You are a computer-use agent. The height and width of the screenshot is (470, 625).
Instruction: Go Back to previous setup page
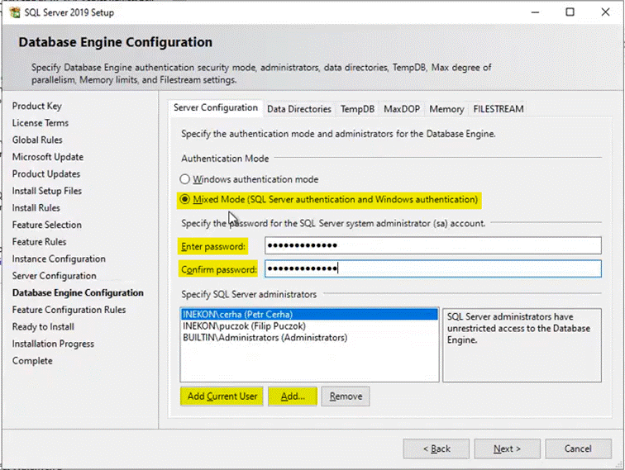pos(436,449)
